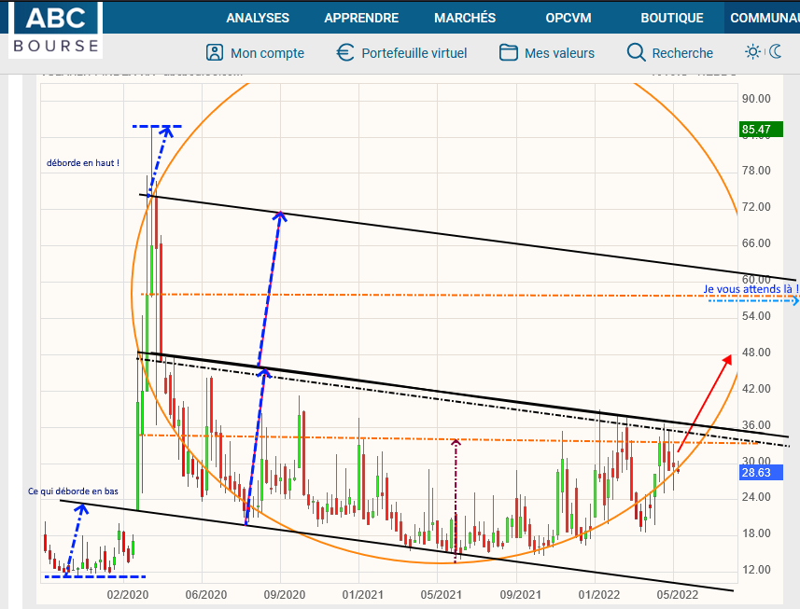
Task: Click the 90.00 price axis label
Action: coord(756,98)
